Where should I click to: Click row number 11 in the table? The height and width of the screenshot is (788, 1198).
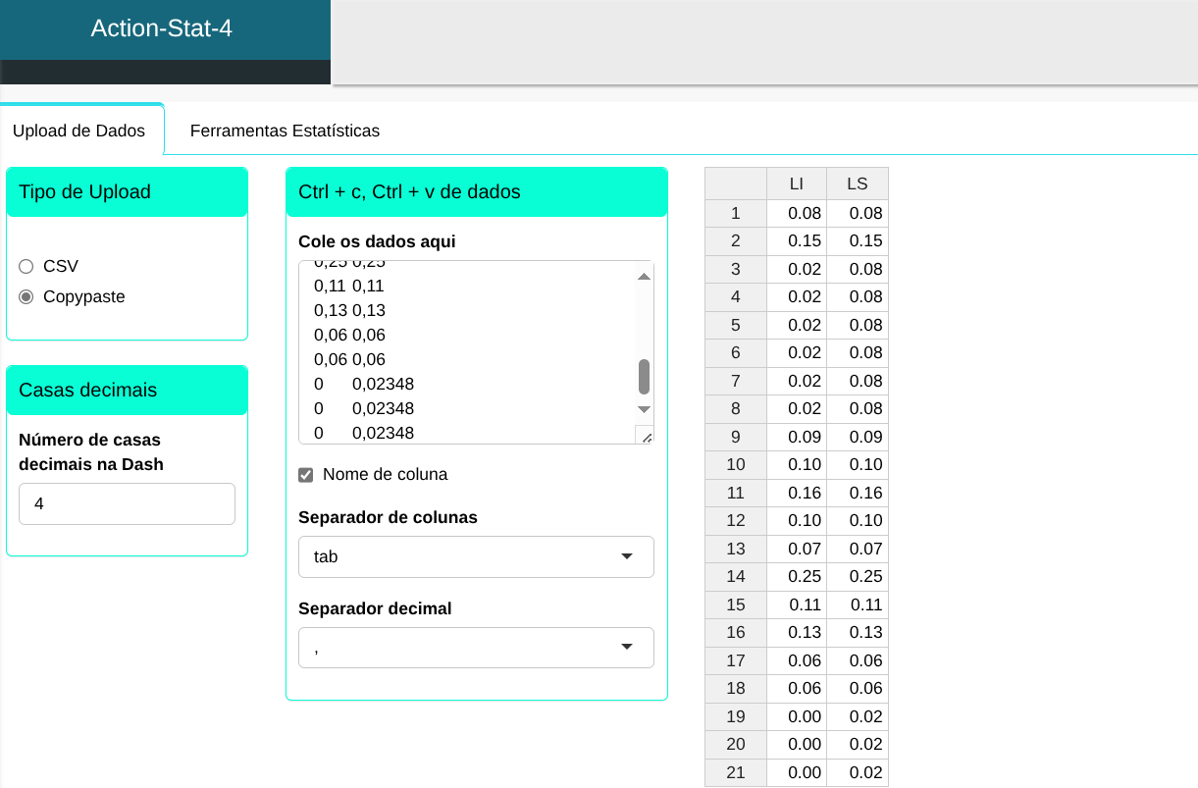tap(736, 493)
